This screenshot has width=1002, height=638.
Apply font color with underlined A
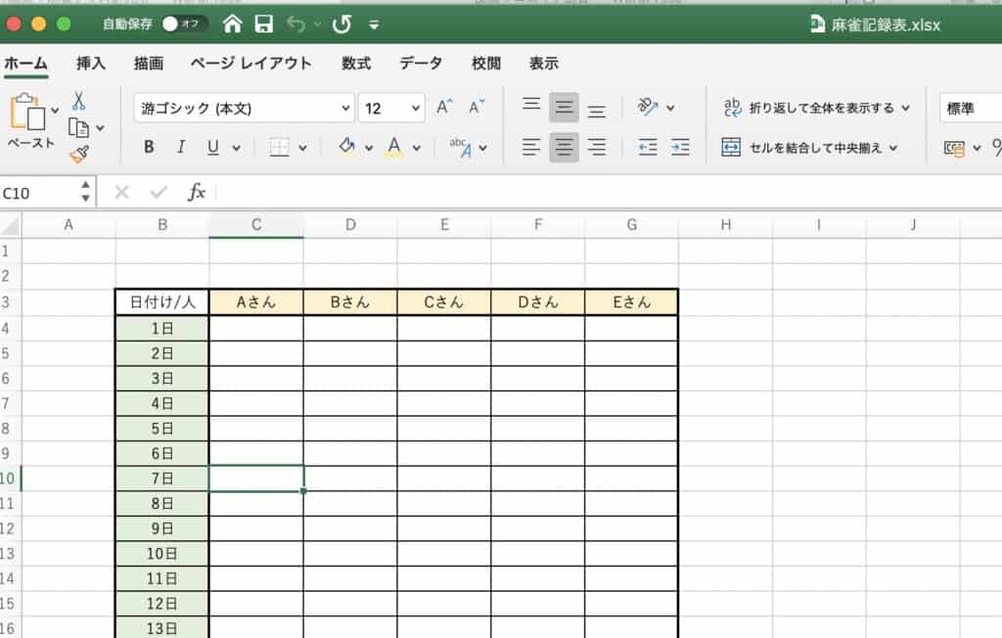tap(394, 147)
